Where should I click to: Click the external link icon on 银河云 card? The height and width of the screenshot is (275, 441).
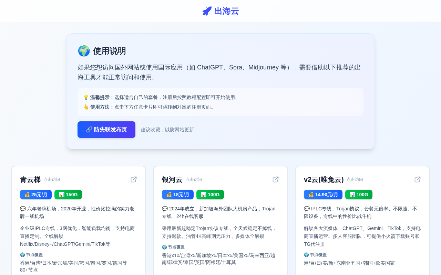(276, 179)
